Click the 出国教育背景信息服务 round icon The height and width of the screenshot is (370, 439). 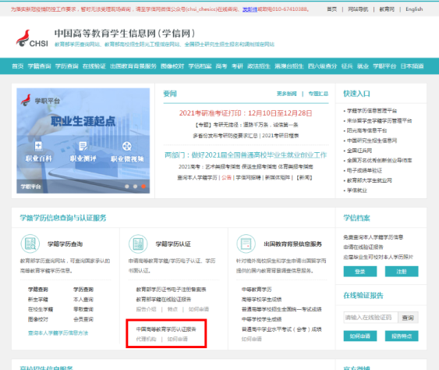(246, 244)
